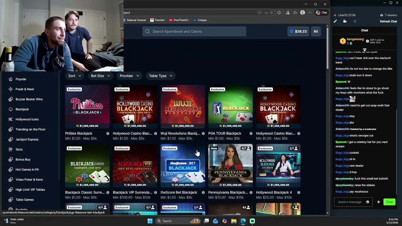Open the Table Games sidebar icon
The height and width of the screenshot is (226, 402).
pos(11,200)
